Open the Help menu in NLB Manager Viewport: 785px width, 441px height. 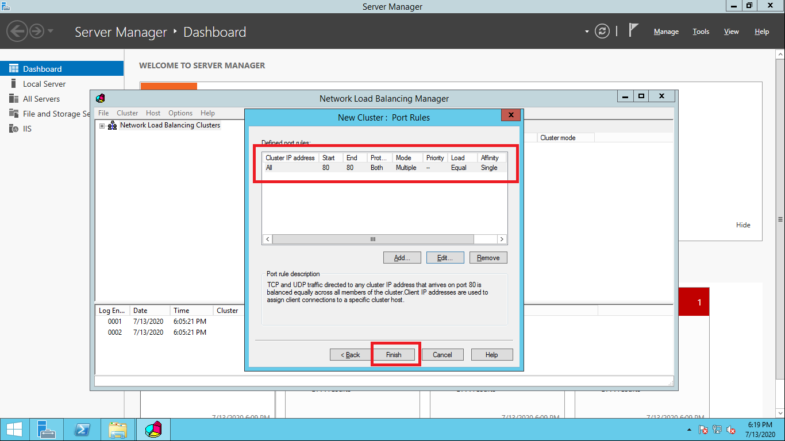point(207,113)
